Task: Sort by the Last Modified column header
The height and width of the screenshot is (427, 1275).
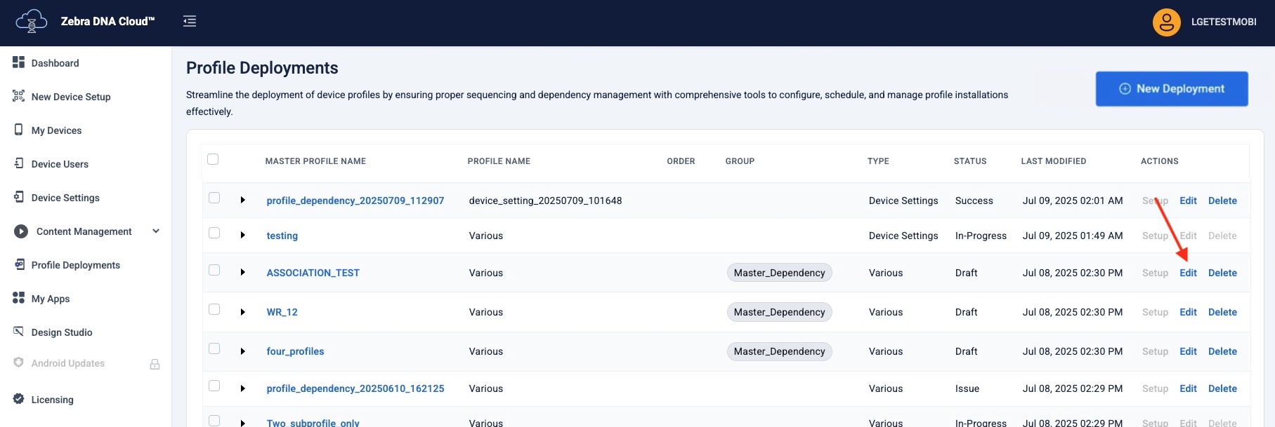Action: pos(1053,161)
